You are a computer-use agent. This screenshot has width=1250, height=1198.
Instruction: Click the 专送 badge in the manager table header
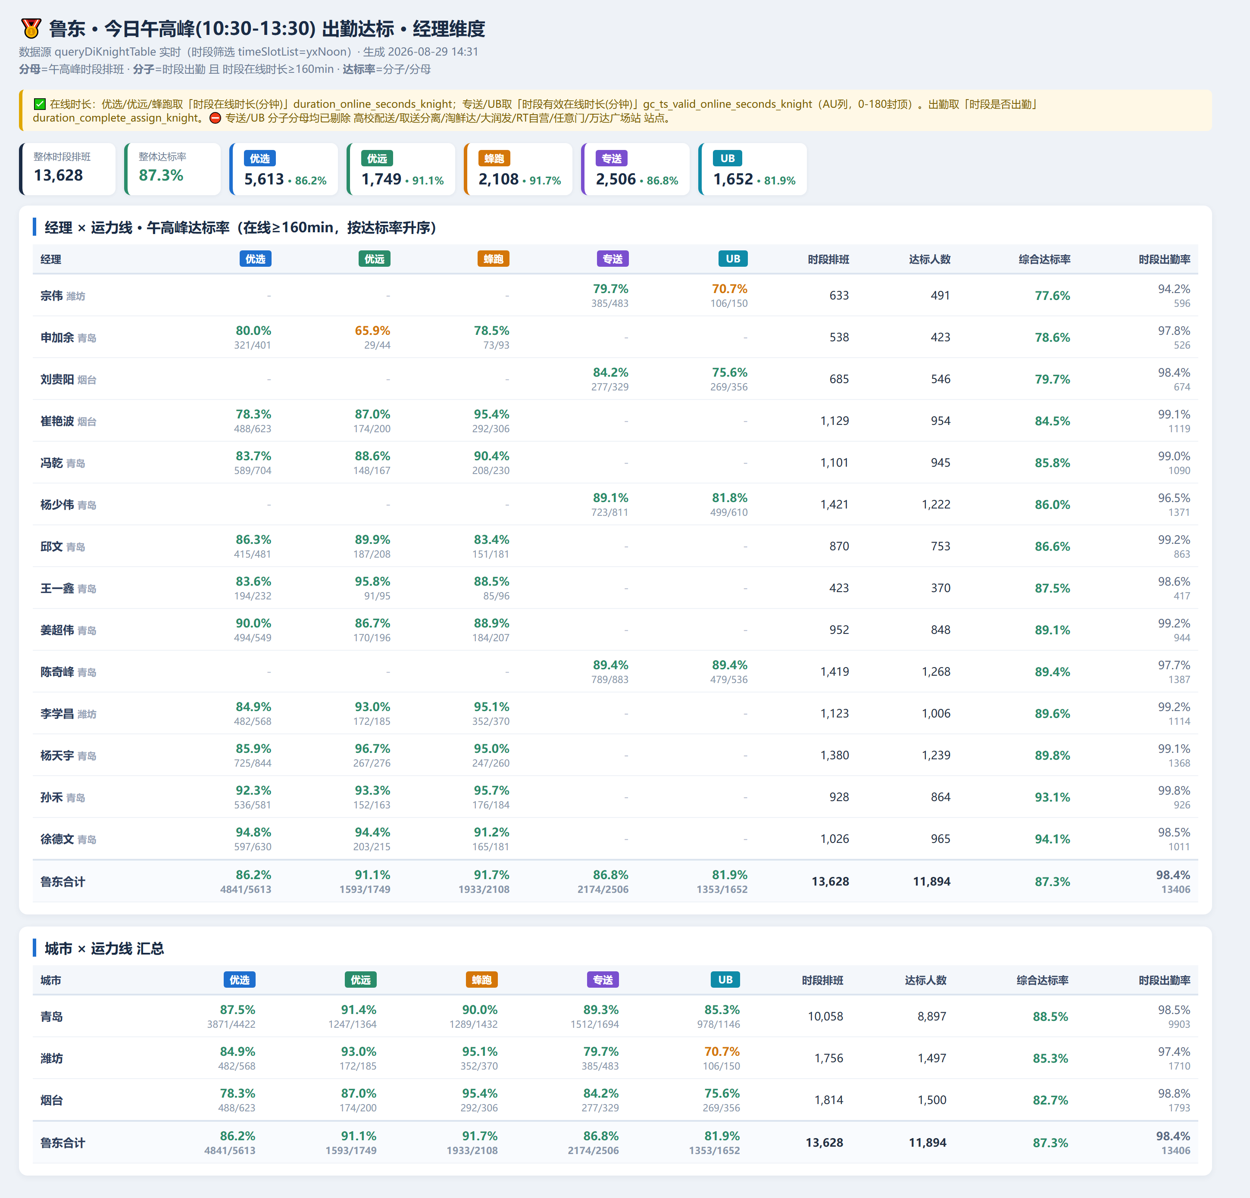613,259
